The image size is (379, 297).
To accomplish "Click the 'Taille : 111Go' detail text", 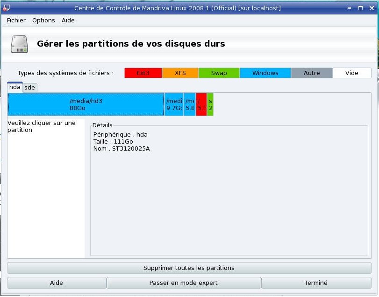I will [113, 142].
